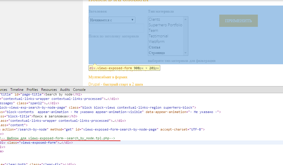Click the list box scroll up arrow
This screenshot has height=165, width=283.
click(x=185, y=19)
